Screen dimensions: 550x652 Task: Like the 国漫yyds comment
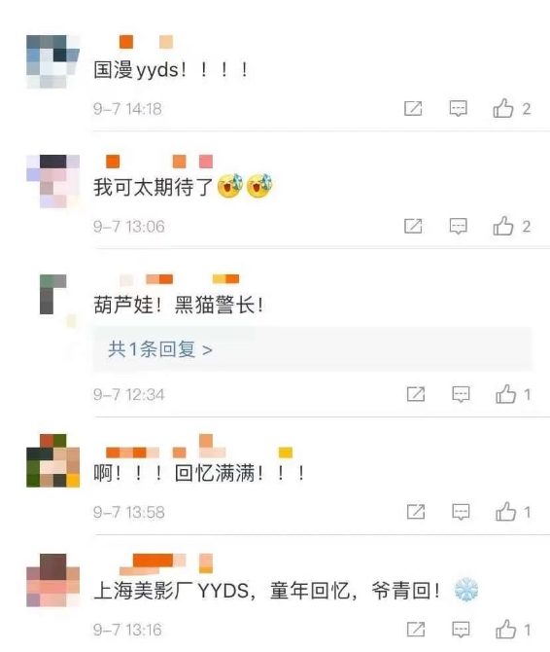pos(503,109)
